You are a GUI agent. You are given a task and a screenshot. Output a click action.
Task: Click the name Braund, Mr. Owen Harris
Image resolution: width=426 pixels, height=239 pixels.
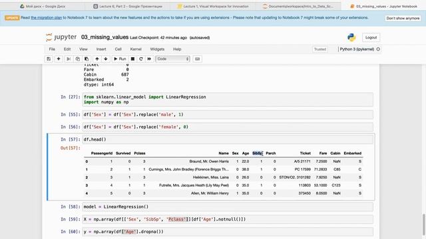209,161
